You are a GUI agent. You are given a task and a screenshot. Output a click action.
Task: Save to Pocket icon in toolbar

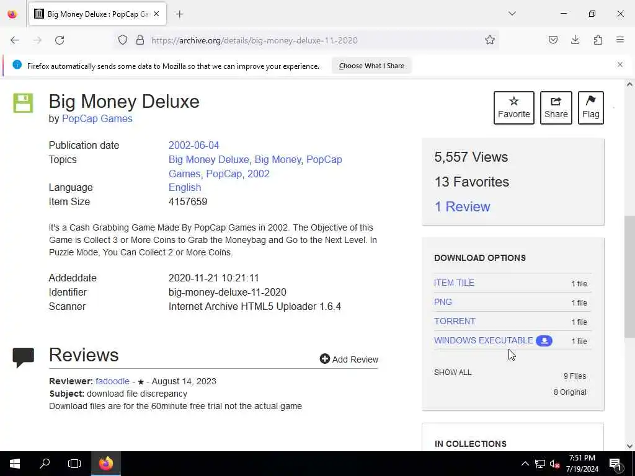(553, 40)
